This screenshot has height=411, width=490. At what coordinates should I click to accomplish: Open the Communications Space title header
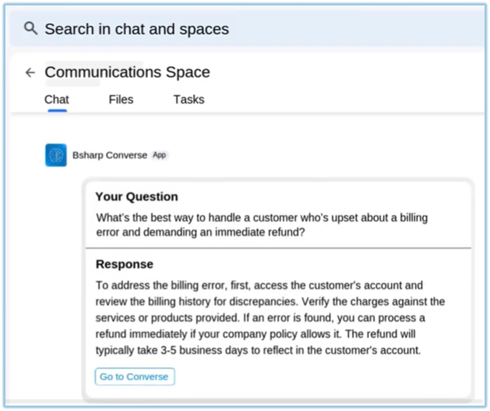click(127, 72)
